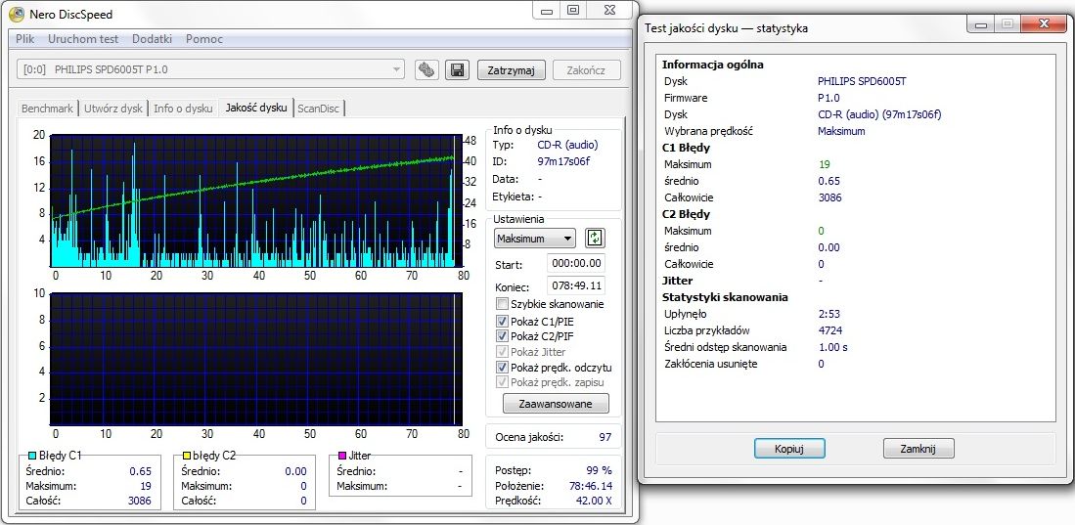This screenshot has width=1075, height=525.
Task: Click C1 Całość value 3086 in the legend
Action: coord(139,501)
